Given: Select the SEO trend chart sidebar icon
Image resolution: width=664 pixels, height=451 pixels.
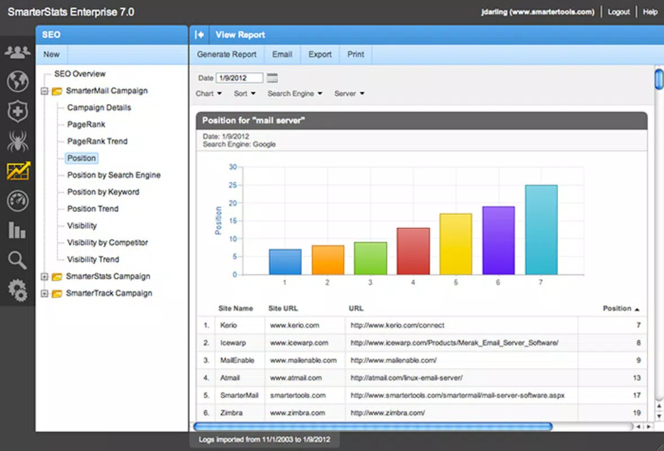Looking at the screenshot, I should [x=18, y=171].
